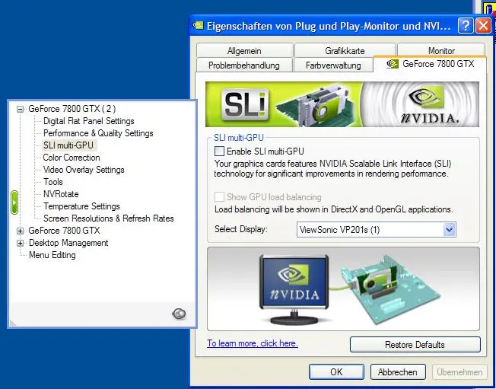Click the NVIDIA monitor illustration
The width and height of the screenshot is (496, 389).
(x=294, y=289)
